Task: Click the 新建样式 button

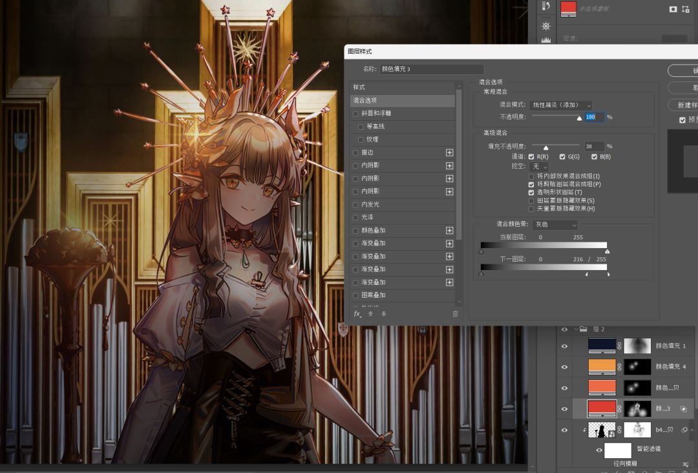Action: 685,105
